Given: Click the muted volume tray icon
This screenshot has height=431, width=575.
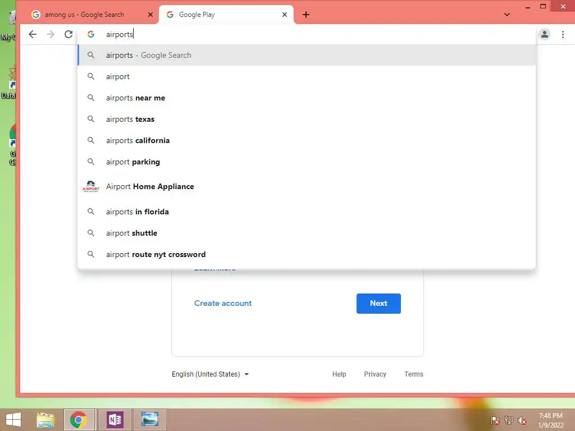Looking at the screenshot, I should click(522, 420).
